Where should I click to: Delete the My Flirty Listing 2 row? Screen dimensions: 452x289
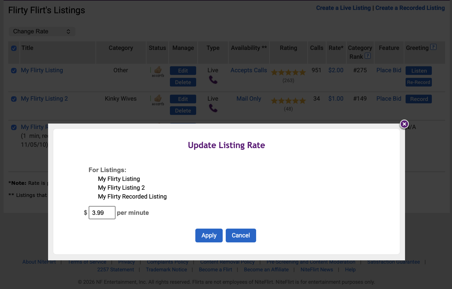[183, 111]
